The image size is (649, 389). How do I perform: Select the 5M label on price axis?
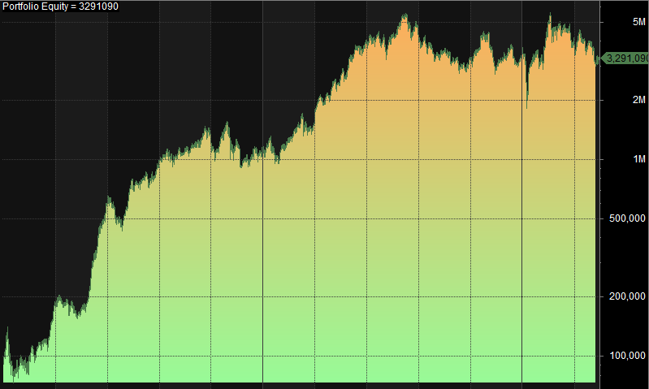click(638, 22)
